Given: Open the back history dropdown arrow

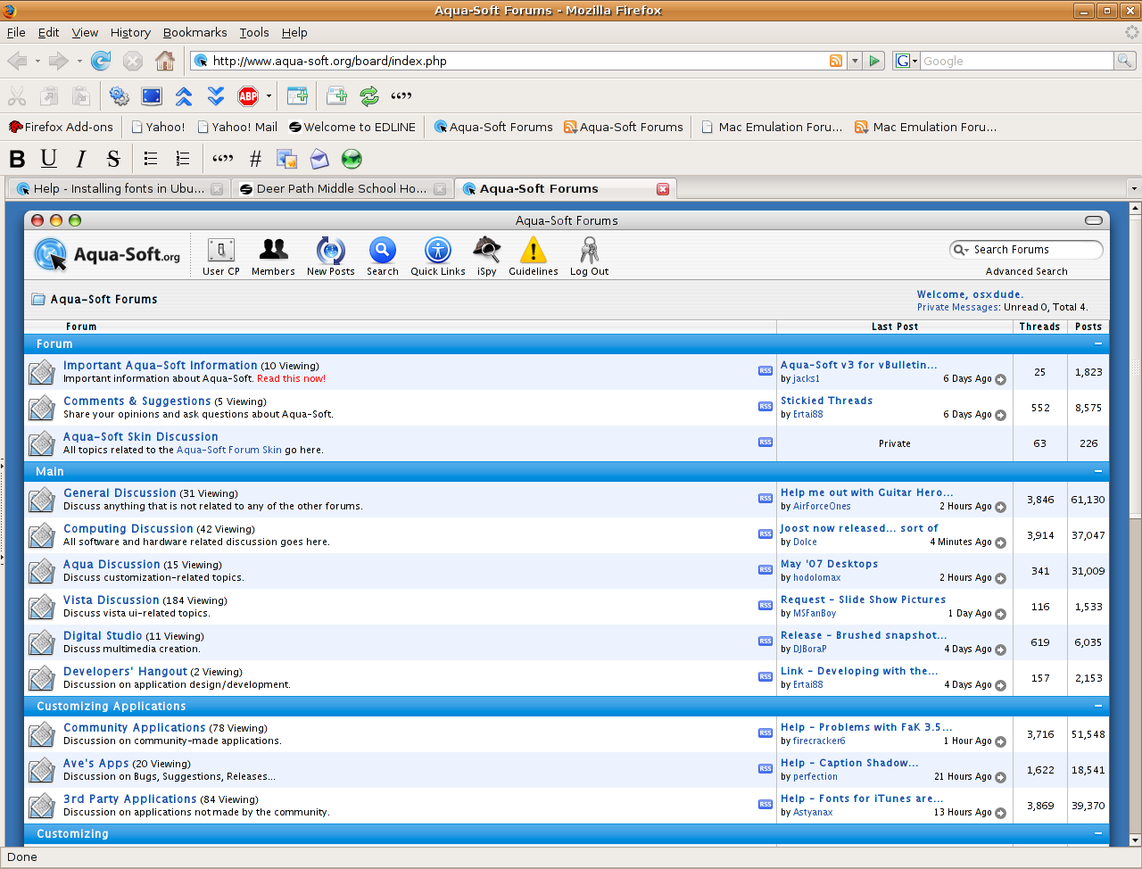Looking at the screenshot, I should [37, 61].
